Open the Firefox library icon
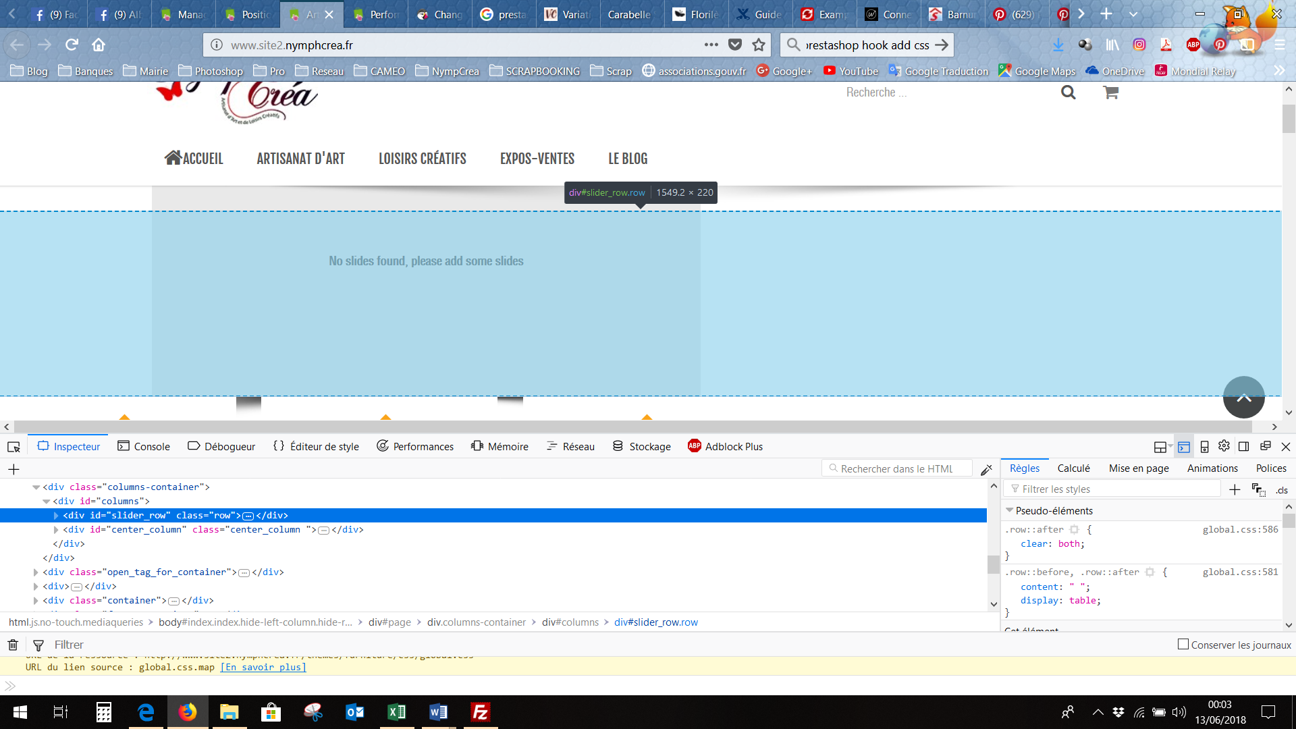The image size is (1296, 729). [x=1112, y=45]
